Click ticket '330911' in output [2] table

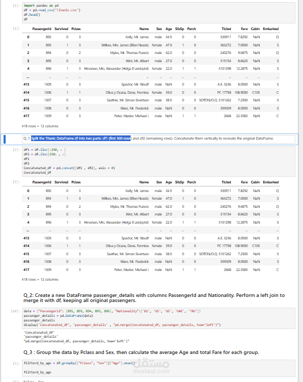[225, 191]
